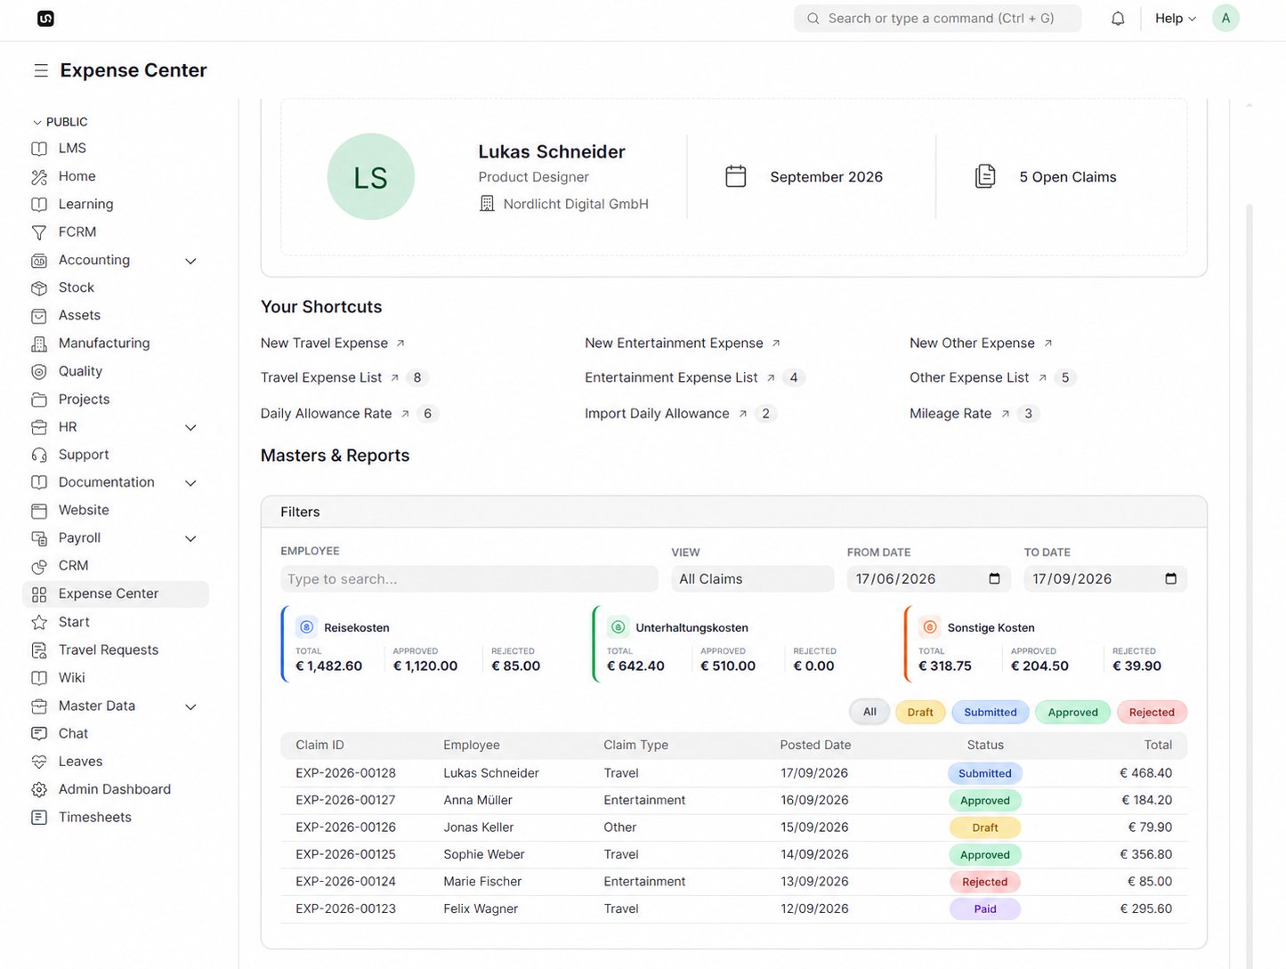
Task: Click the Stock box icon
Action: coord(39,288)
